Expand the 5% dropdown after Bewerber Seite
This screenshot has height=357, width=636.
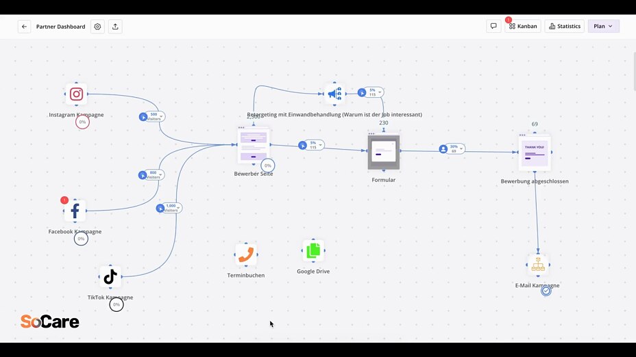[x=320, y=145]
